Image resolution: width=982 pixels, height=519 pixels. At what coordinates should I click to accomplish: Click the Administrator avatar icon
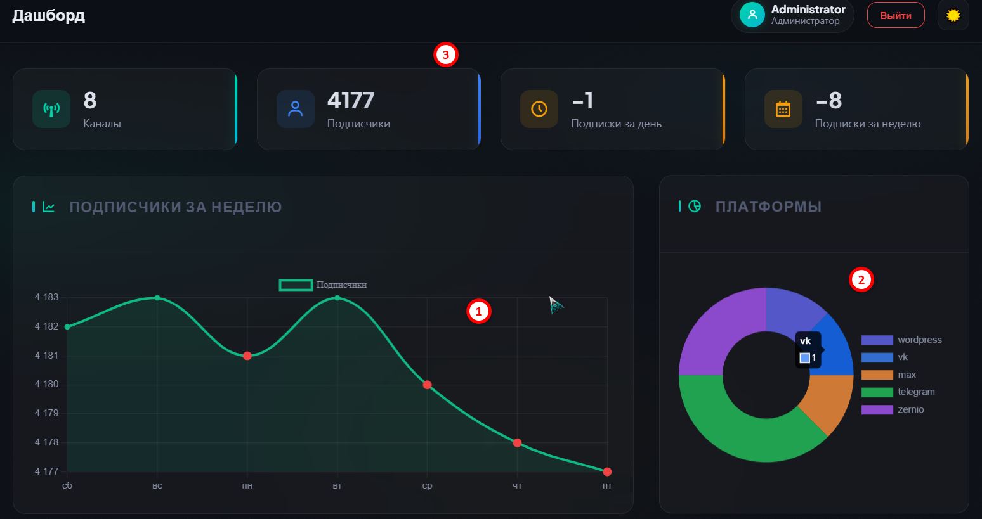click(x=752, y=15)
